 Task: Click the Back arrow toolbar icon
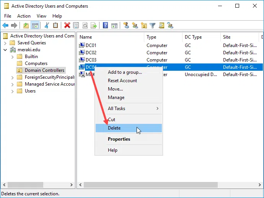[x=5, y=25]
